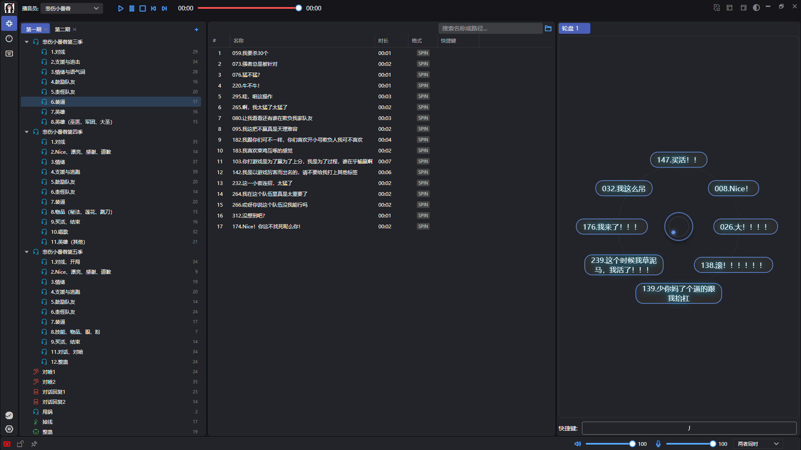Toggle the pin icon in the bottom bar
Image resolution: width=801 pixels, height=450 pixels.
(34, 444)
